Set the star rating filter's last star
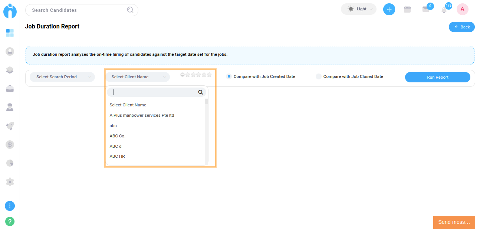Screen dimensions: 480x229 point(209,75)
